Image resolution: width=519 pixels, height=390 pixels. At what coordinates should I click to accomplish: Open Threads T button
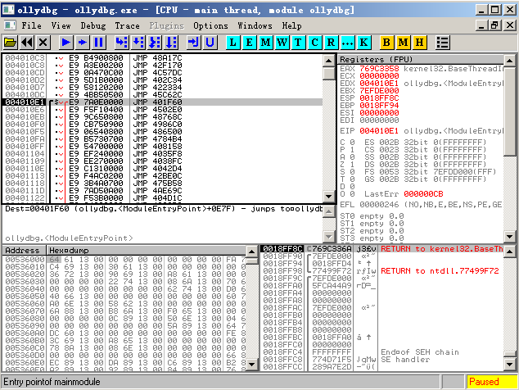298,43
